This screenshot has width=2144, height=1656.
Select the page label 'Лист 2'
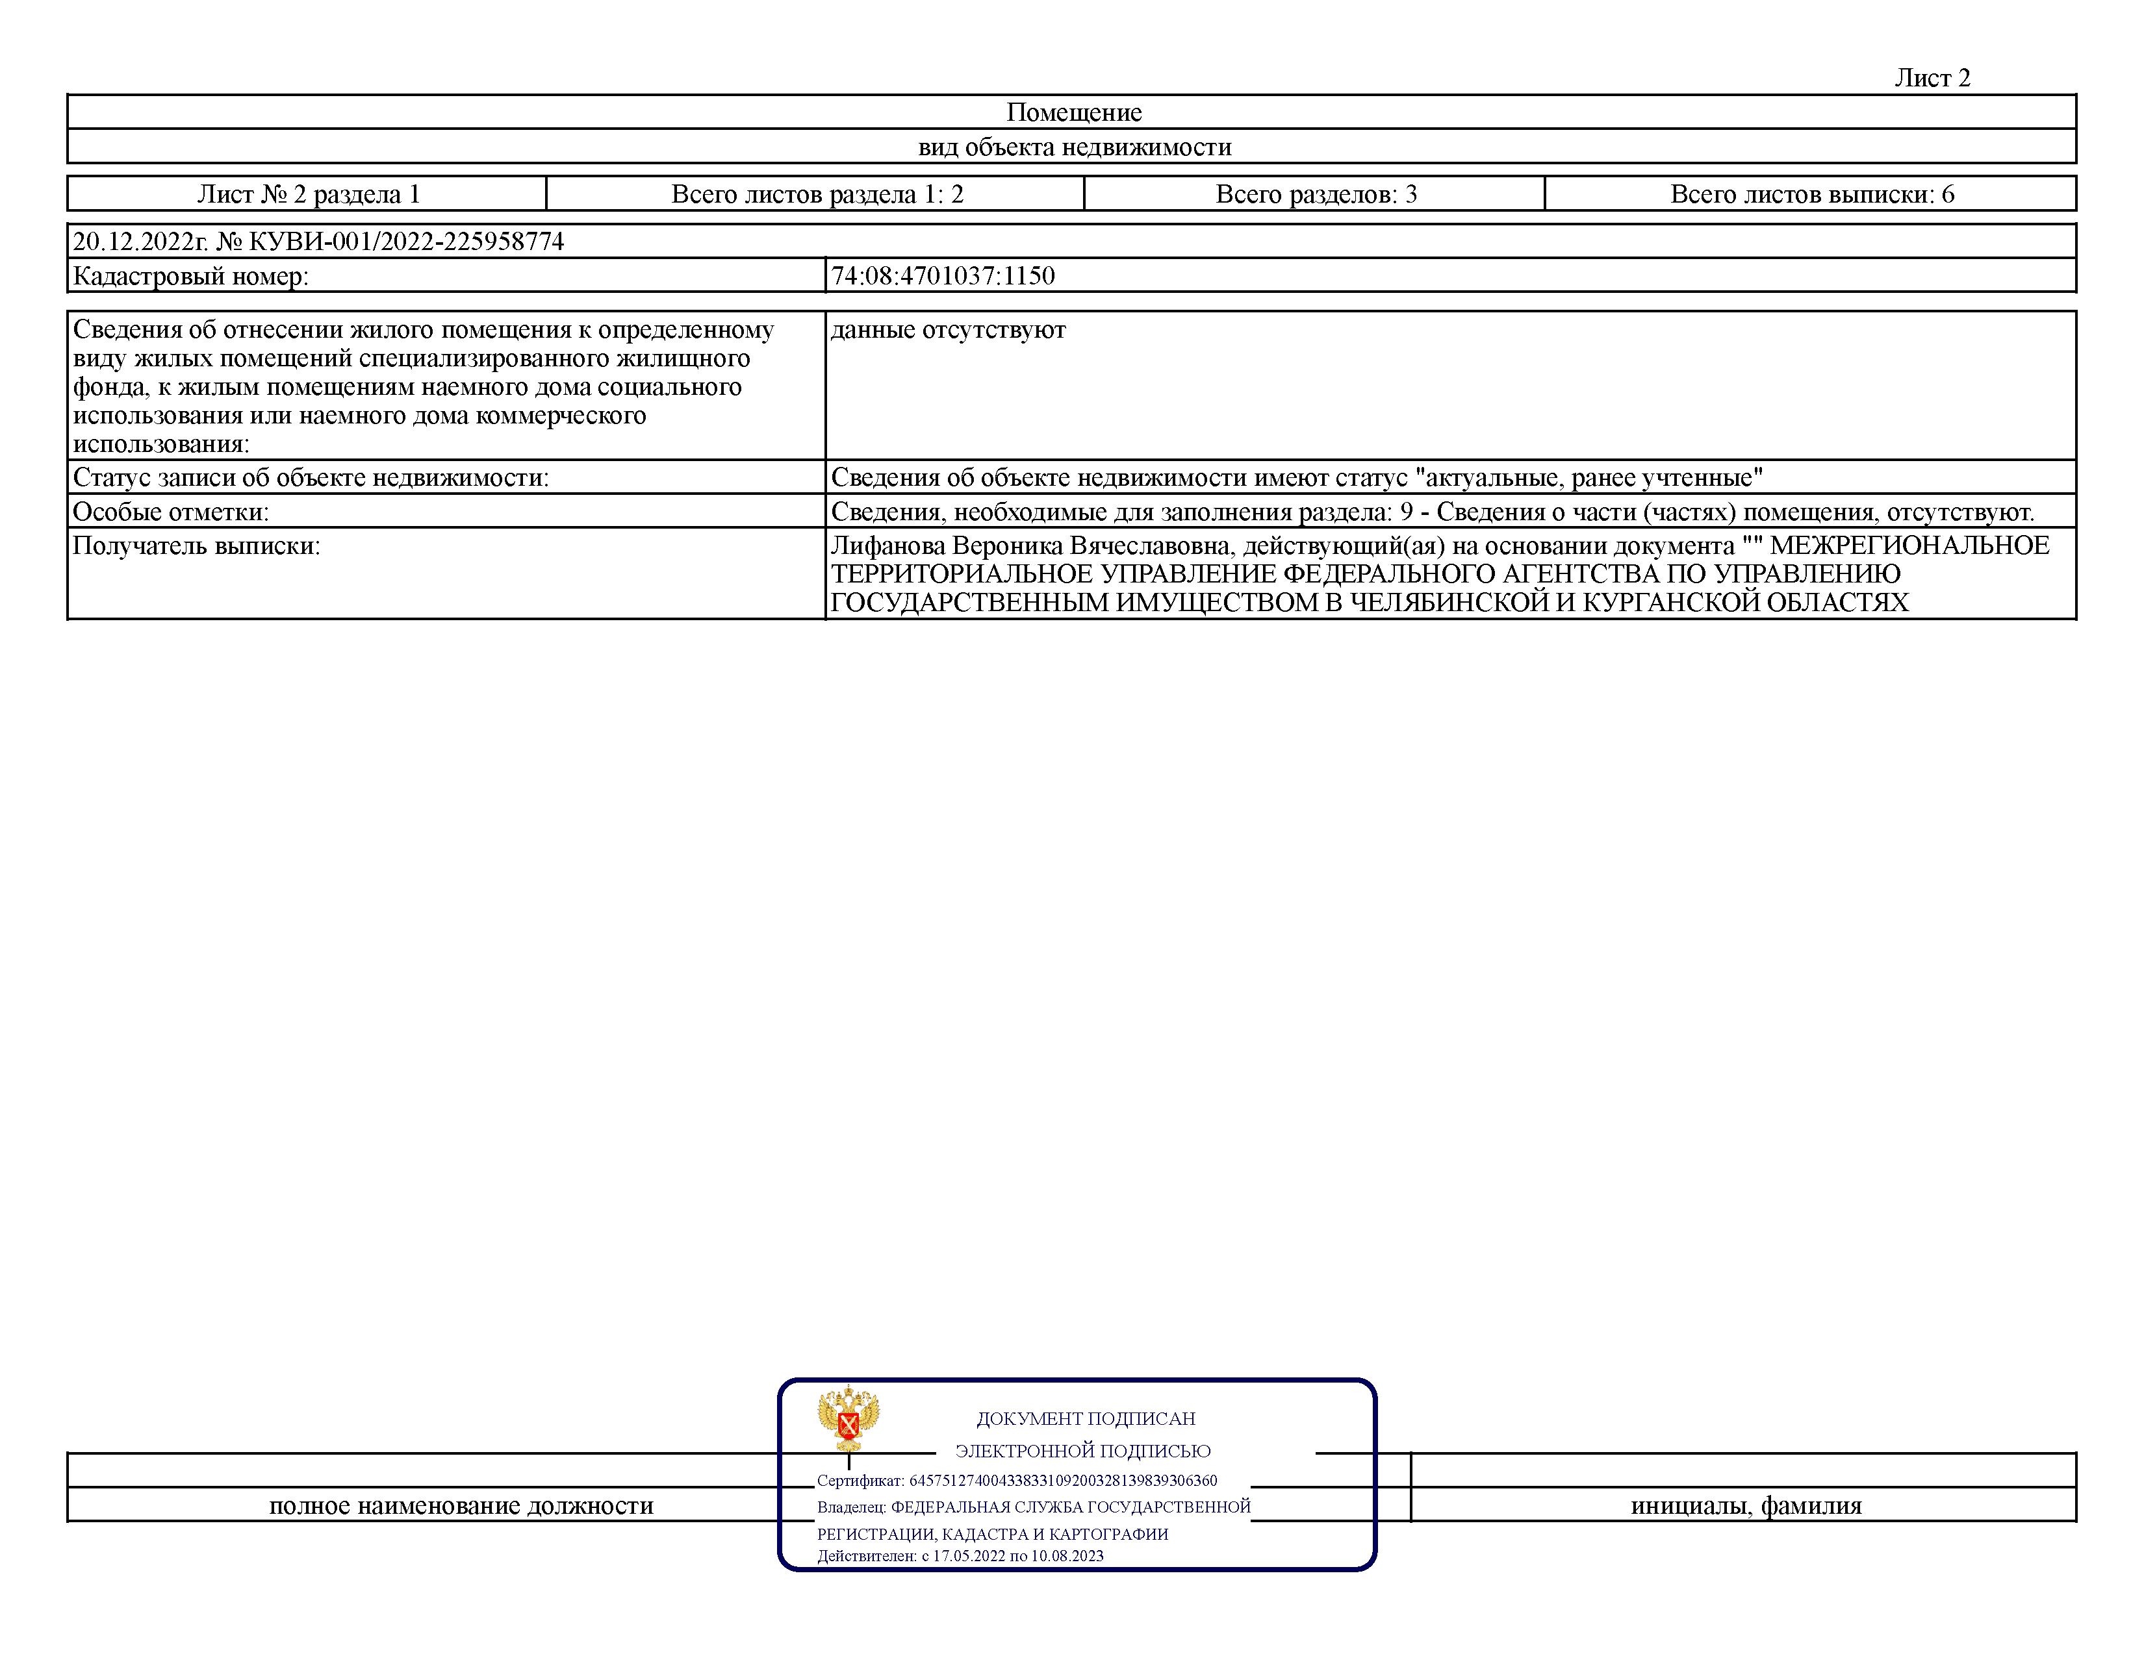coord(1932,77)
